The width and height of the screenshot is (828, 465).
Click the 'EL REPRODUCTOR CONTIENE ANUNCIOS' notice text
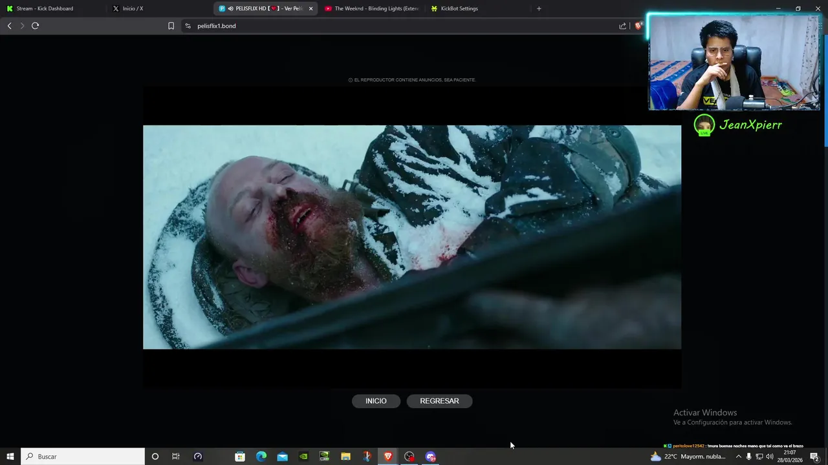pos(412,80)
